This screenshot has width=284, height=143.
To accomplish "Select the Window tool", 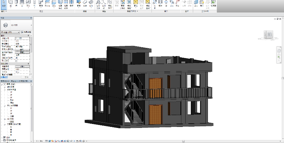I will click(x=22, y=4).
